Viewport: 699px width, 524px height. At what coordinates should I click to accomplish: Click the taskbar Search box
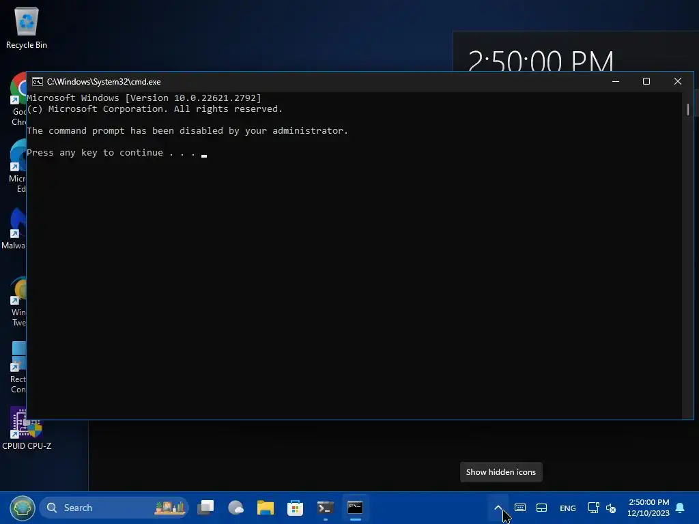click(x=114, y=508)
